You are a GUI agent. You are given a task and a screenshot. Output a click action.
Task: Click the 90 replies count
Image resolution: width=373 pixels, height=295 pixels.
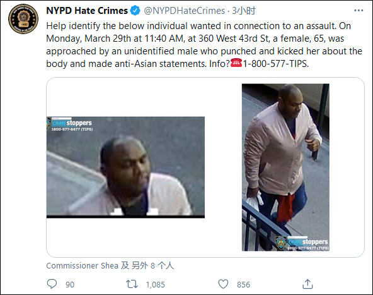click(70, 284)
